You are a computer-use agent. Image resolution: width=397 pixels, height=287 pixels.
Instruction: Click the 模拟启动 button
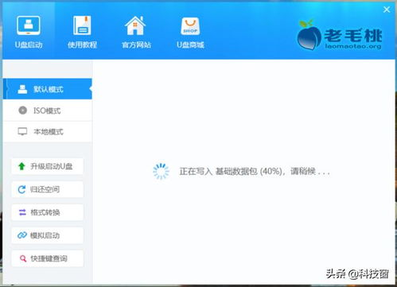(48, 235)
